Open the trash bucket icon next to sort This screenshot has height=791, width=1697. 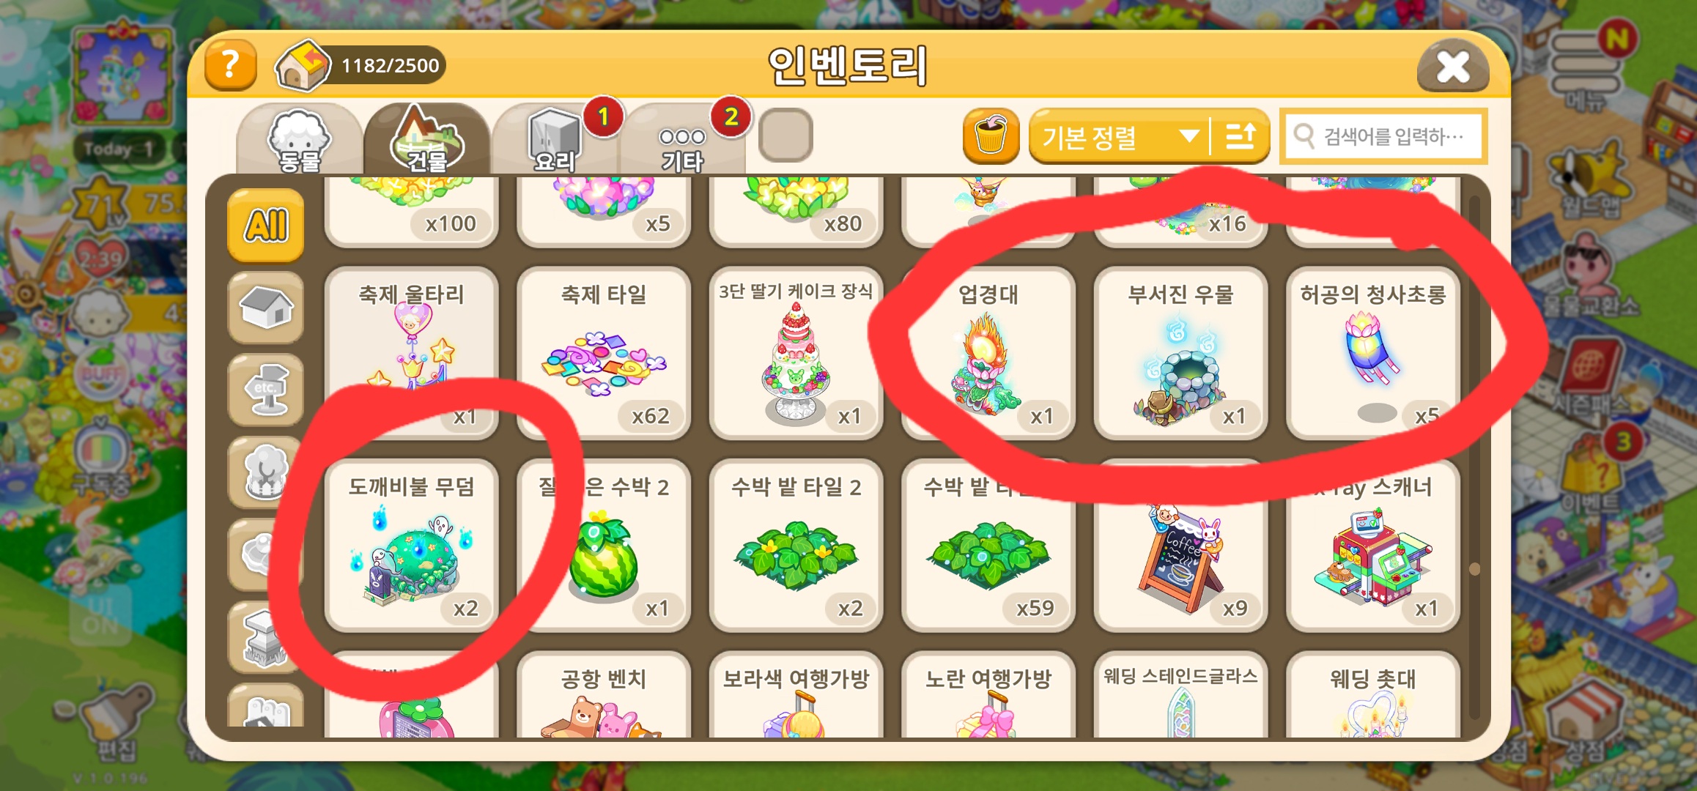[x=990, y=135]
